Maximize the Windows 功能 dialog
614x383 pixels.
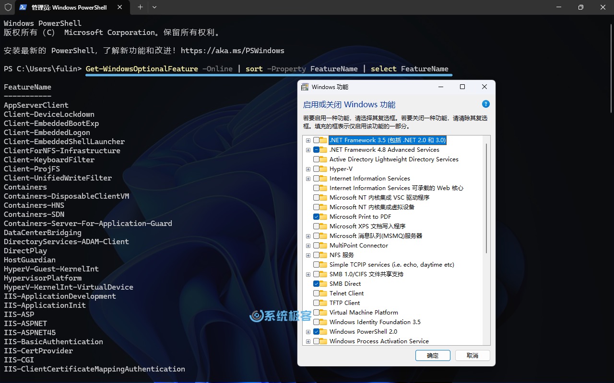click(x=462, y=87)
